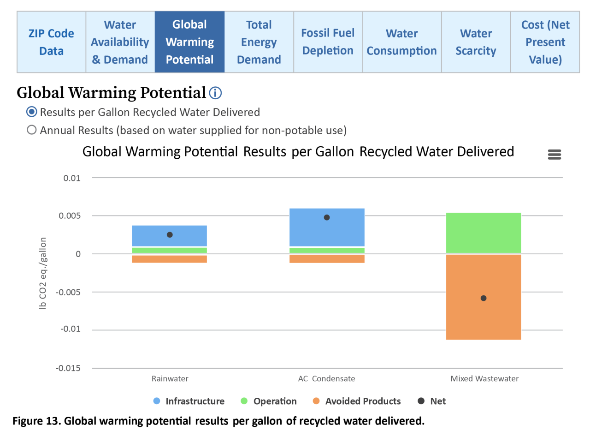Image resolution: width=590 pixels, height=443 pixels.
Task: Switch to Water Availability & Demand tab
Action: (x=120, y=42)
